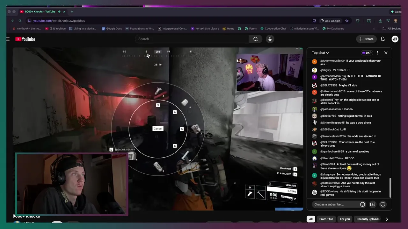
Task: Open the My Dashboard bookmark
Action: tap(333, 29)
